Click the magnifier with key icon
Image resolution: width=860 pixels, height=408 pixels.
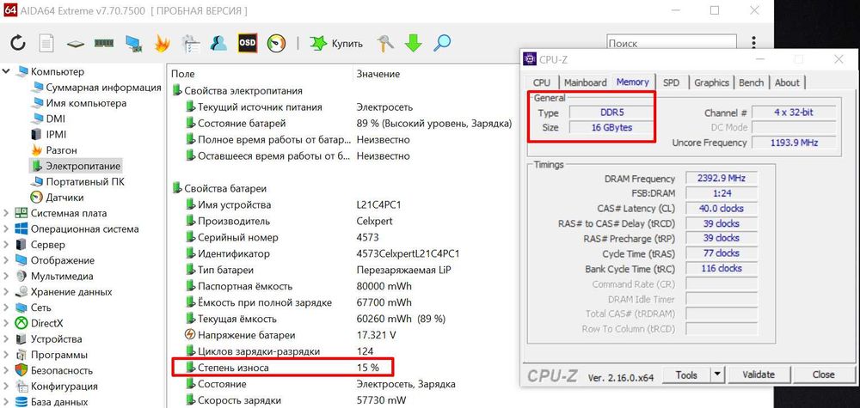tap(385, 43)
